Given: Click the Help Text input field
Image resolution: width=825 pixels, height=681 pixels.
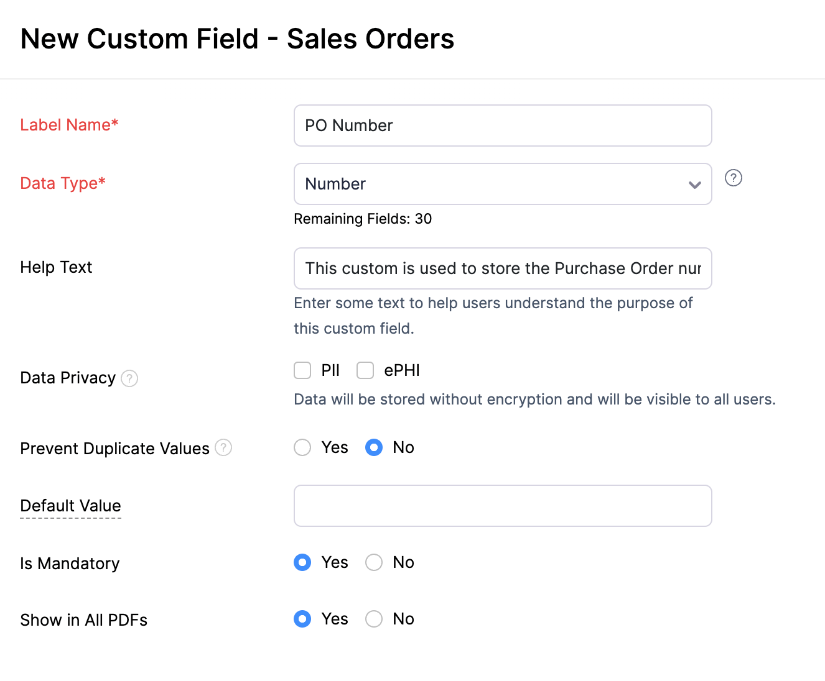Looking at the screenshot, I should (x=503, y=268).
